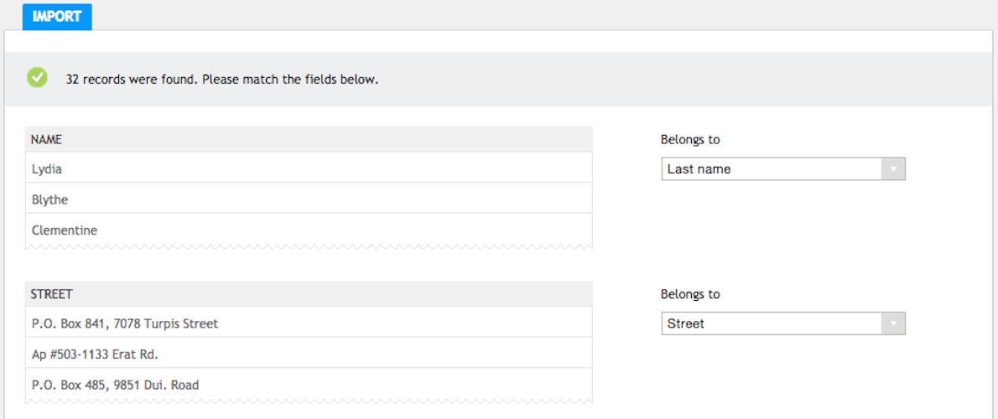This screenshot has width=998, height=419.
Task: Switch to the IMPORT tab
Action: [57, 16]
